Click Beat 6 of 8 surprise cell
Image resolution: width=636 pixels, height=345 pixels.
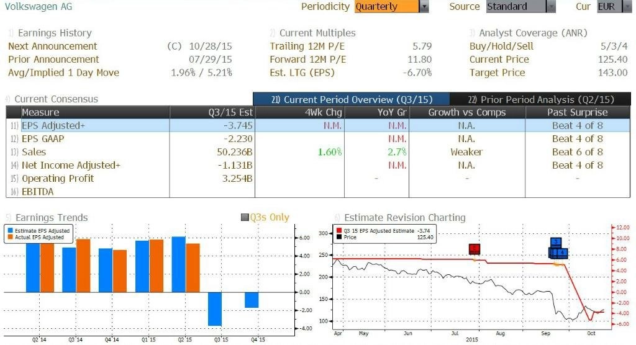(x=578, y=152)
